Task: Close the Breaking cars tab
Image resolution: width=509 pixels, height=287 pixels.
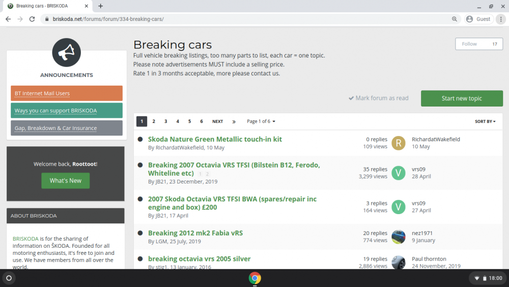Action: (x=87, y=6)
